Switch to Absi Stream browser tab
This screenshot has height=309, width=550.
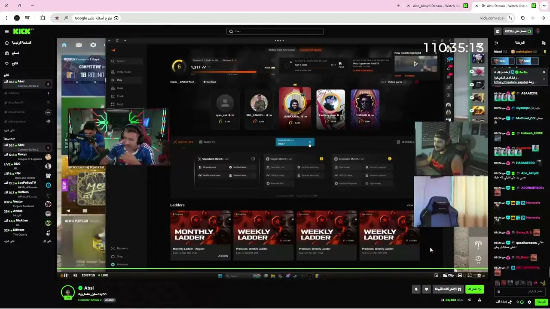(504, 6)
